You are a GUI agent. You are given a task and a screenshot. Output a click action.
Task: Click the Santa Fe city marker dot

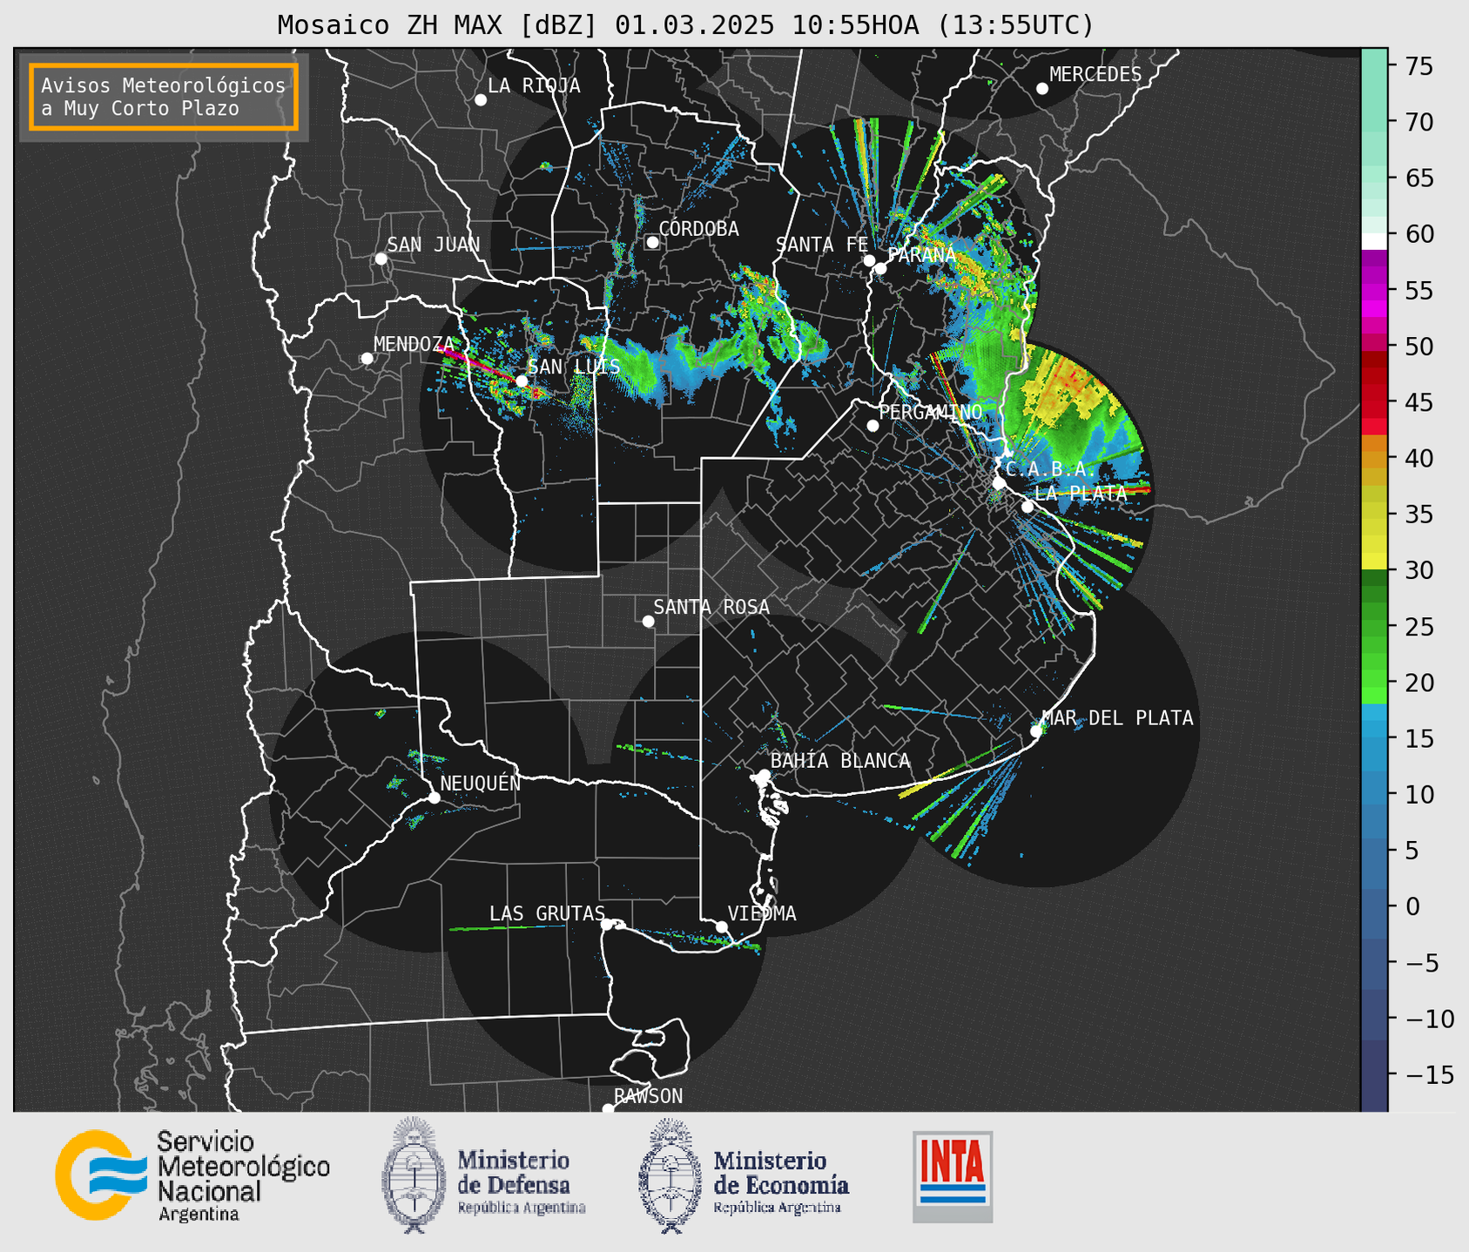point(869,260)
